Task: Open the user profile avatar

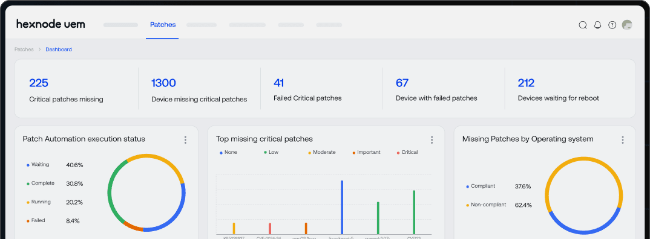Action: point(627,25)
